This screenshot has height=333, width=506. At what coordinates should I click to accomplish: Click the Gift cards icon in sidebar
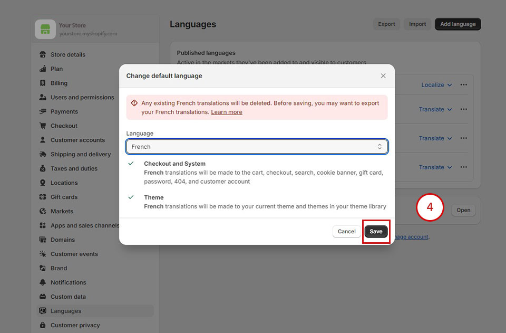pos(43,197)
